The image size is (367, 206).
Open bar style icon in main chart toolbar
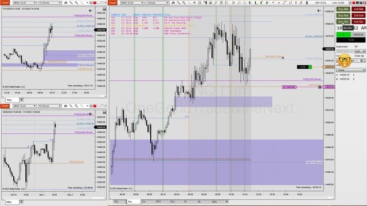click(173, 2)
